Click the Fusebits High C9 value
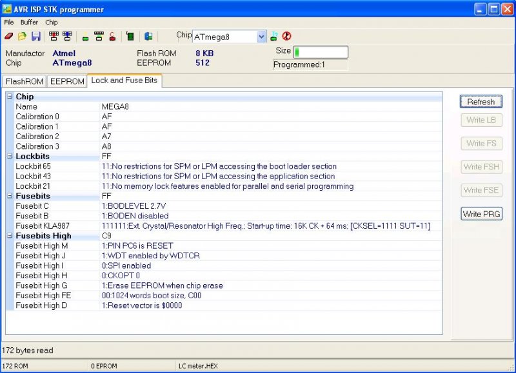Viewport: 516px width, 373px height. [x=106, y=236]
